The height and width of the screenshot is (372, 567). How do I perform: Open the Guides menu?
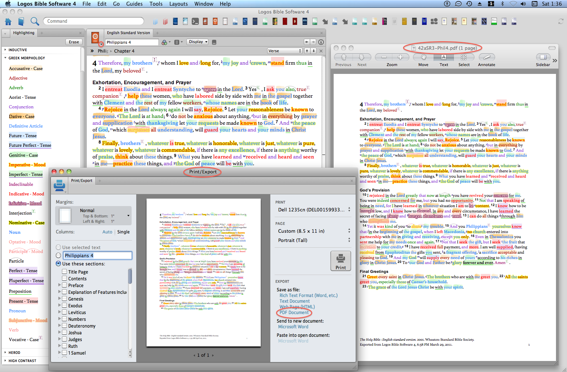tap(134, 4)
